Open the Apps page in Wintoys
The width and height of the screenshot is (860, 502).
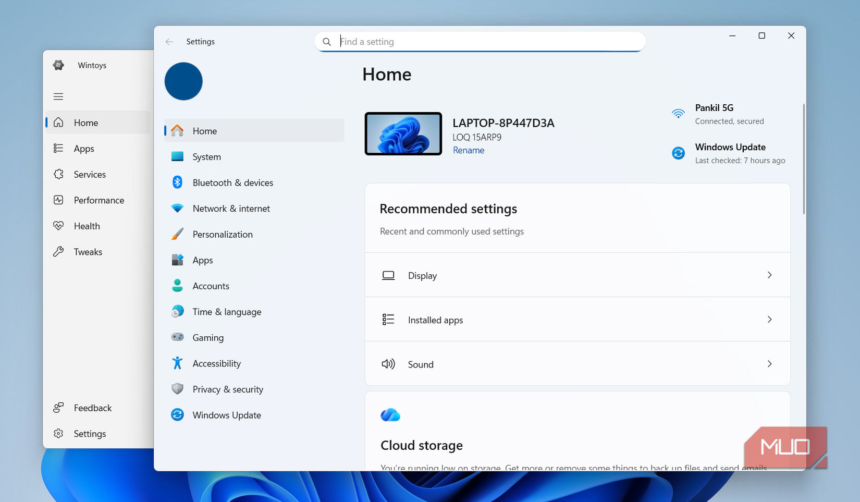[x=83, y=148]
